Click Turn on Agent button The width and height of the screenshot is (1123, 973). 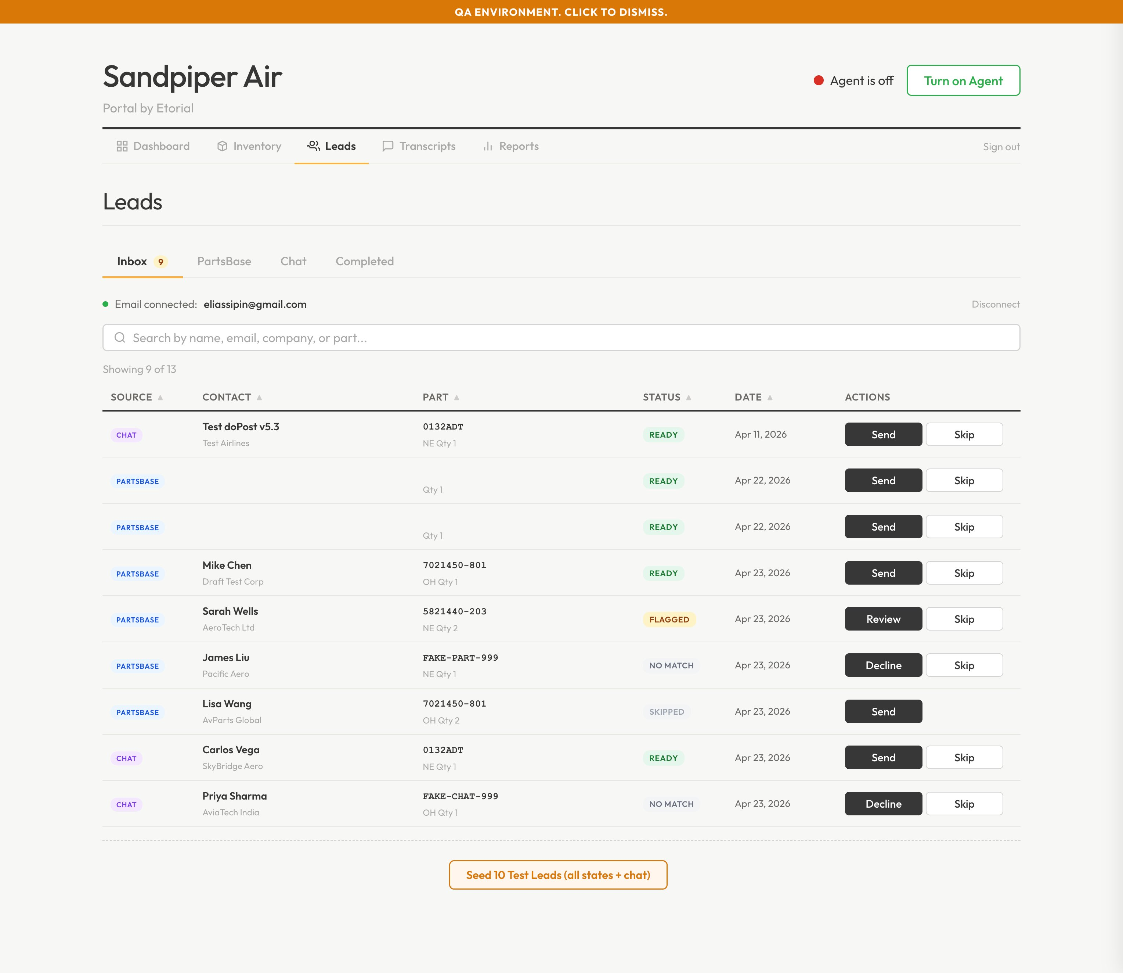click(x=963, y=80)
